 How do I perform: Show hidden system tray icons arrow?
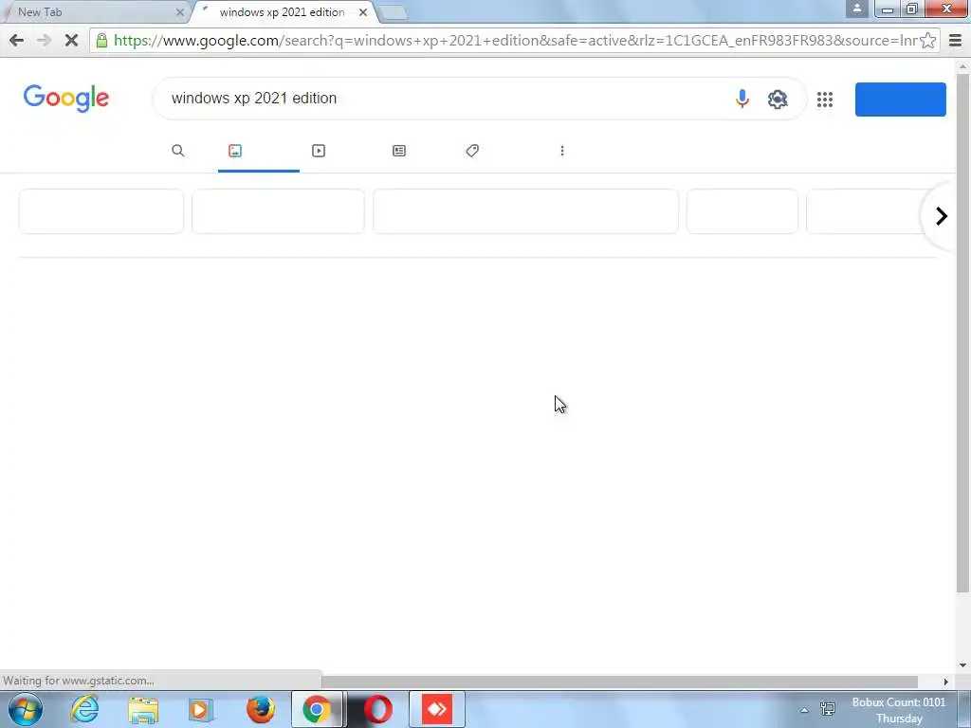click(804, 710)
